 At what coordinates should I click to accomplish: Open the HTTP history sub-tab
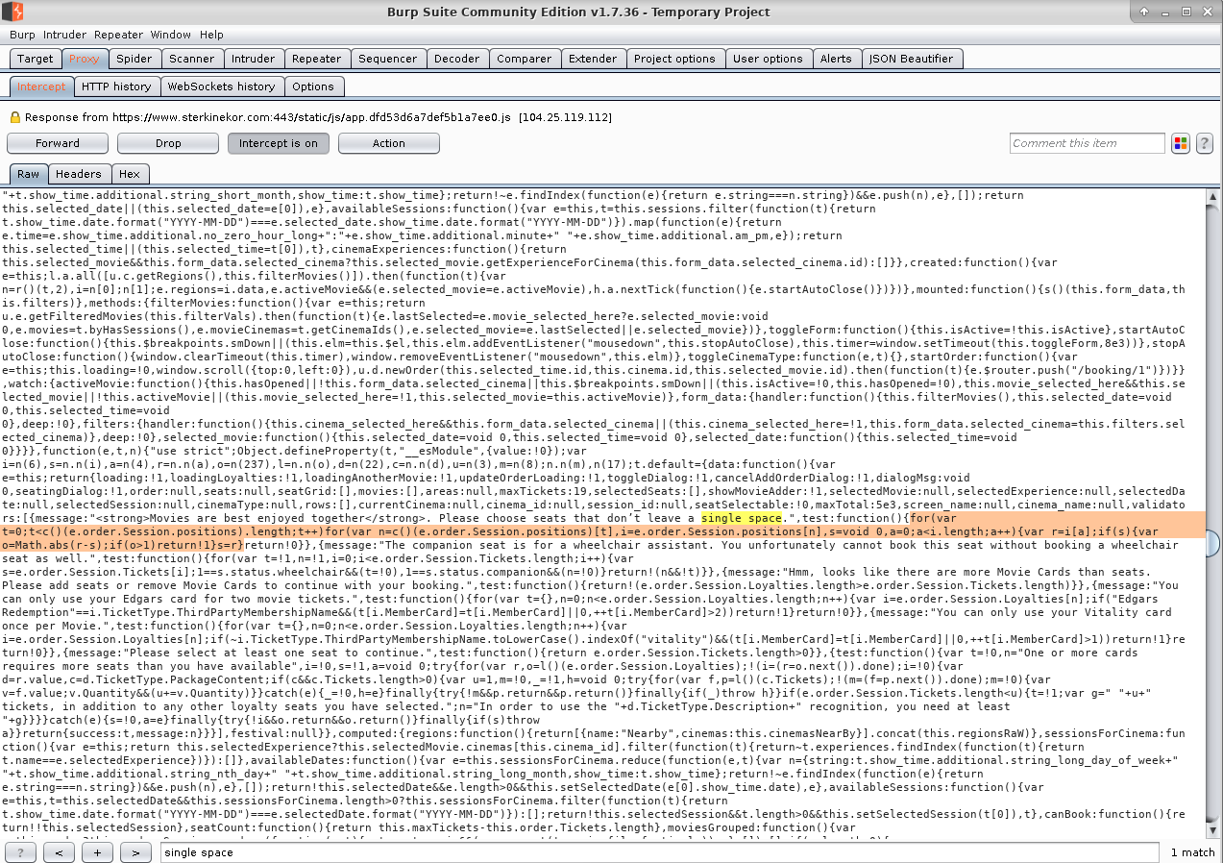(117, 86)
